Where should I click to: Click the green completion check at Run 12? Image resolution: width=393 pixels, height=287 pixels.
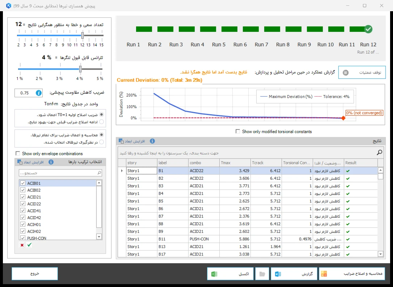coord(368,29)
